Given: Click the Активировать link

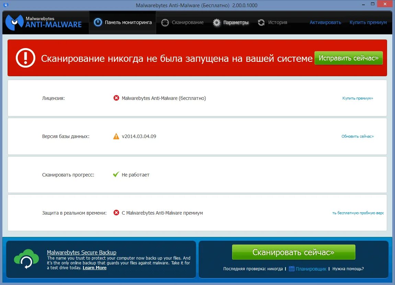Looking at the screenshot, I should click(325, 22).
